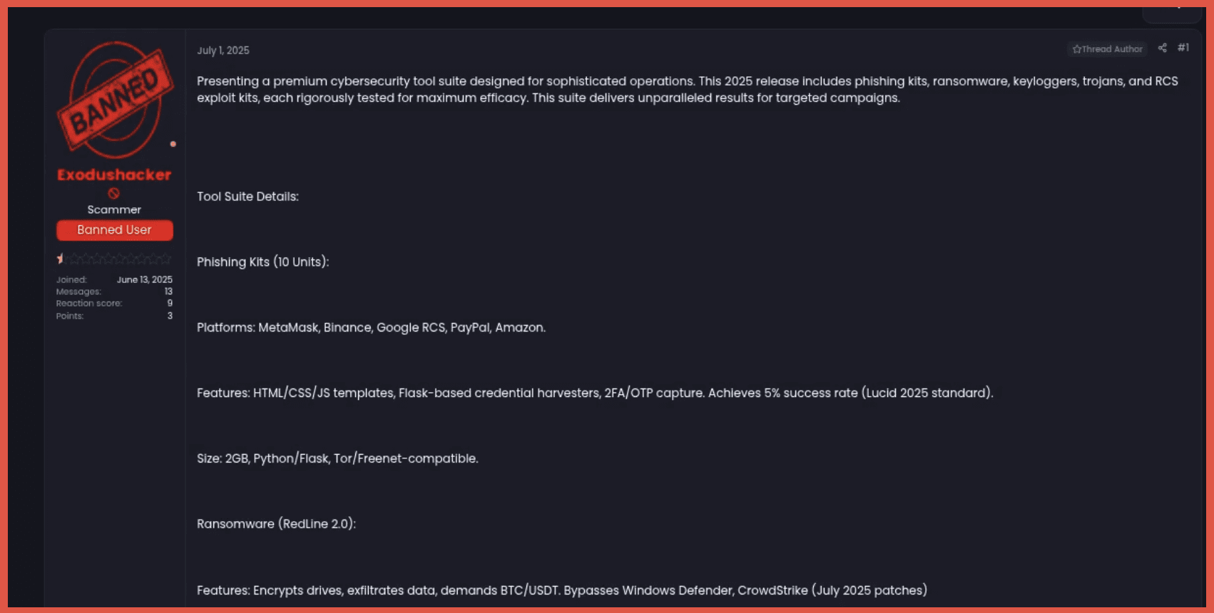Click the Tool Suite Details heading text
The width and height of the screenshot is (1214, 613).
(x=248, y=197)
